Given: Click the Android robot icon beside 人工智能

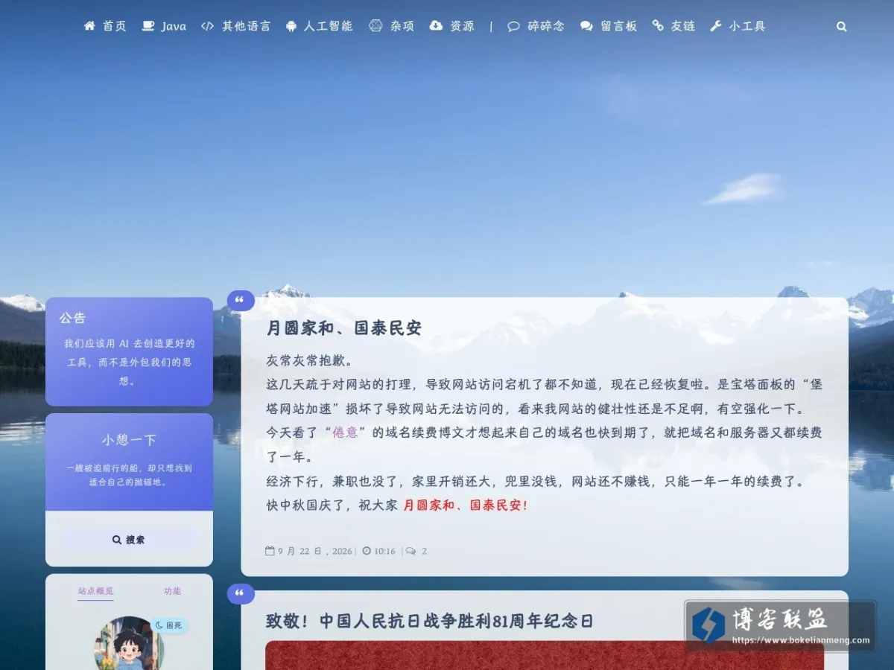Looking at the screenshot, I should (x=291, y=26).
